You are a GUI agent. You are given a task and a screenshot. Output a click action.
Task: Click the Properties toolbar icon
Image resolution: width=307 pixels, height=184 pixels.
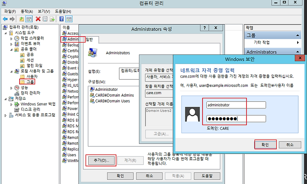(45, 19)
